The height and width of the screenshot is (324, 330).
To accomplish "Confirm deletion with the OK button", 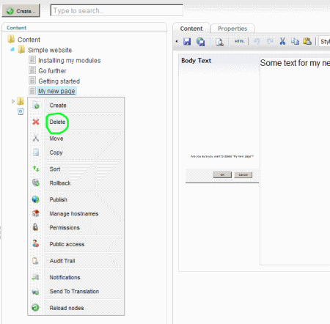I will (222, 174).
